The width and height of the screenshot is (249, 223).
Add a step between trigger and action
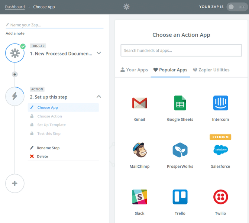point(15,74)
